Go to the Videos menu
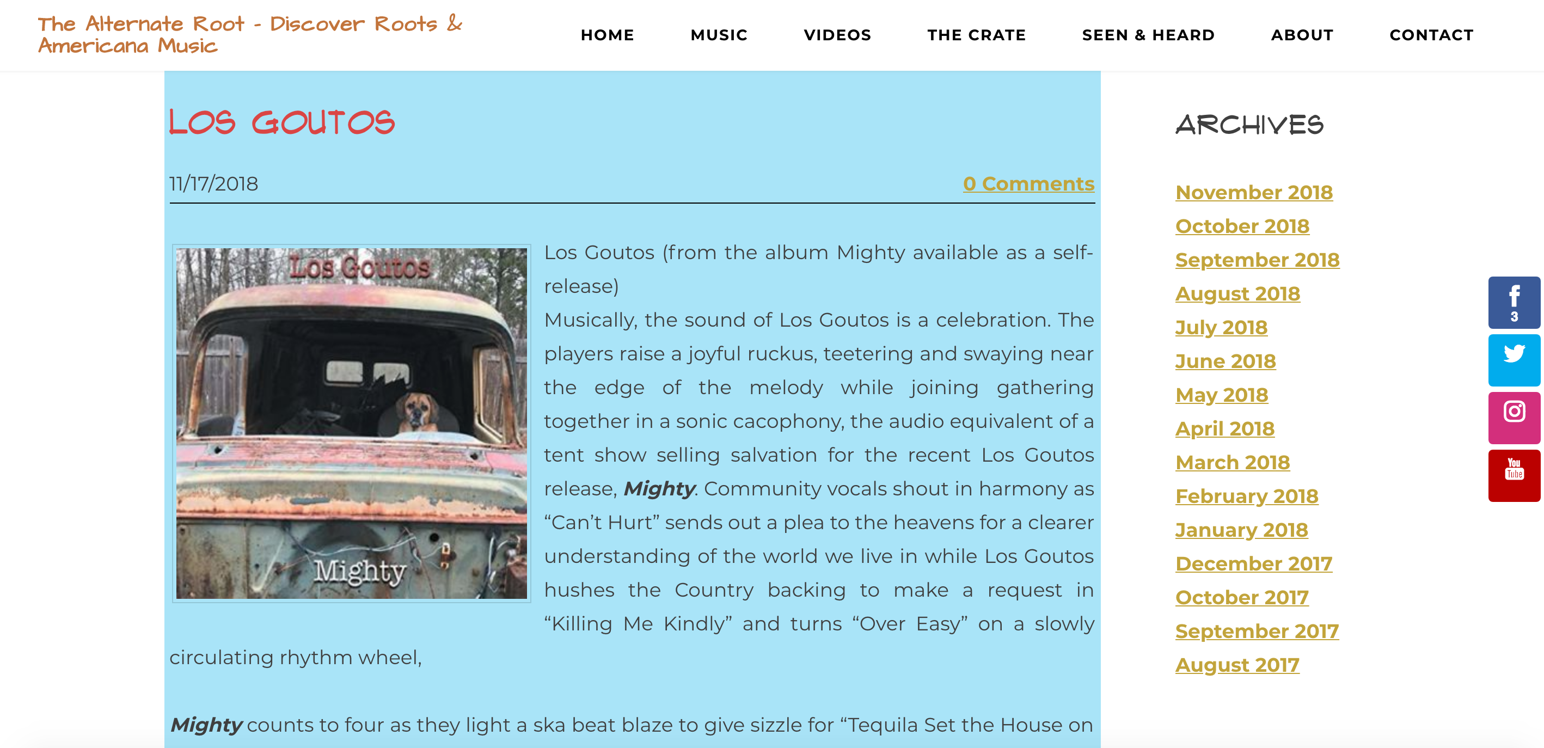Screen dimensions: 1544x748 pyautogui.click(x=837, y=35)
